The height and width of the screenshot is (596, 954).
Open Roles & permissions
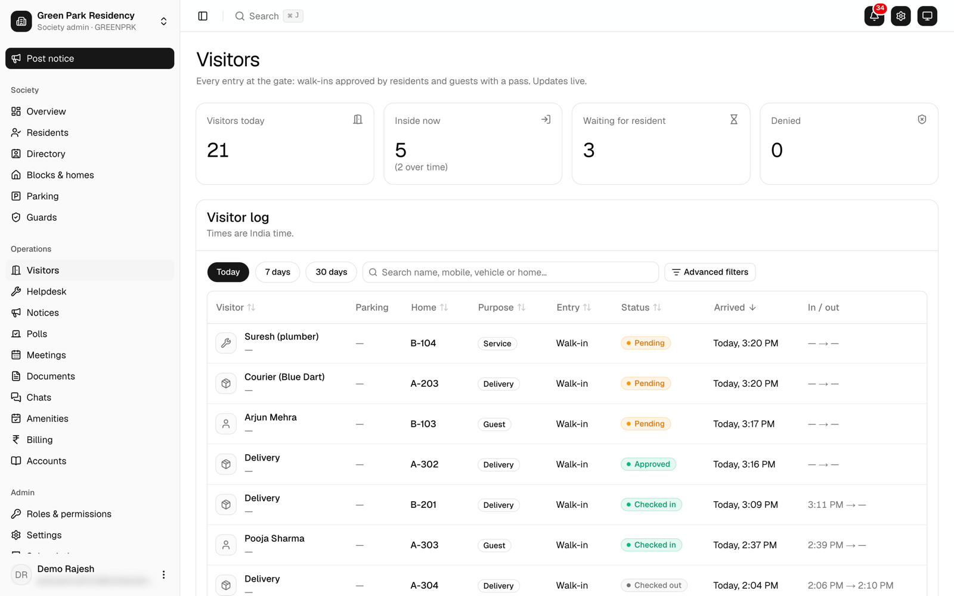tap(89, 514)
